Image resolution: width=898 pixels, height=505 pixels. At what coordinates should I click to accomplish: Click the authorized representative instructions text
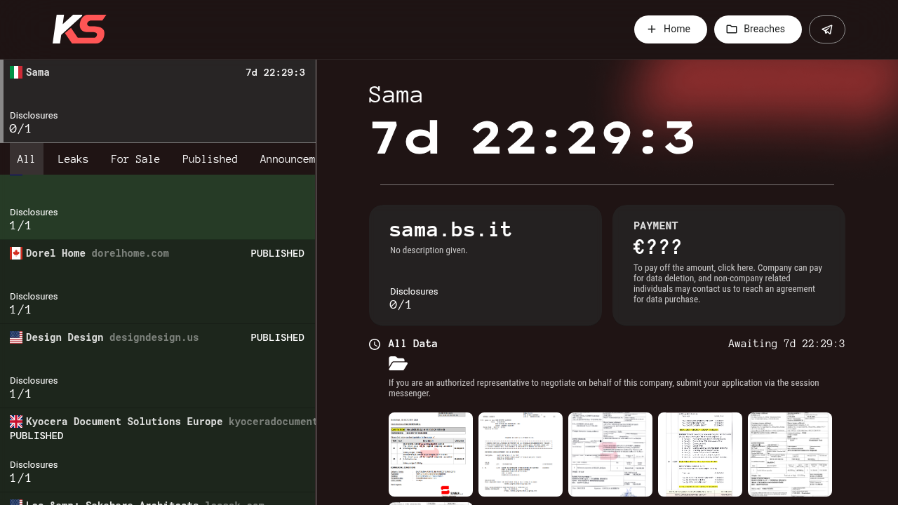604,388
